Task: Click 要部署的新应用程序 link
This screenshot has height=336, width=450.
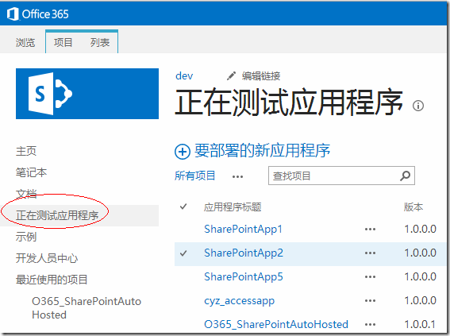Action: [x=263, y=150]
